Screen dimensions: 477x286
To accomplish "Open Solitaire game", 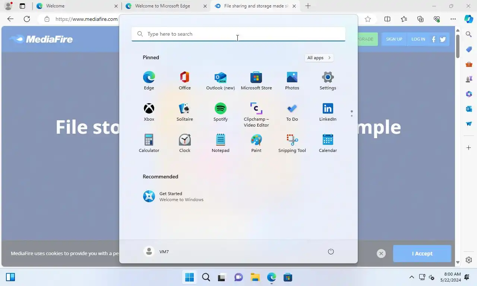I will [x=185, y=112].
